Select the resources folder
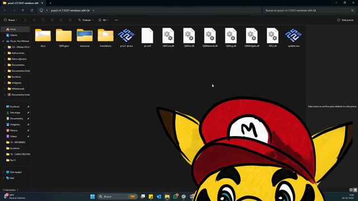The height and width of the screenshot is (201, 358). coord(84,37)
